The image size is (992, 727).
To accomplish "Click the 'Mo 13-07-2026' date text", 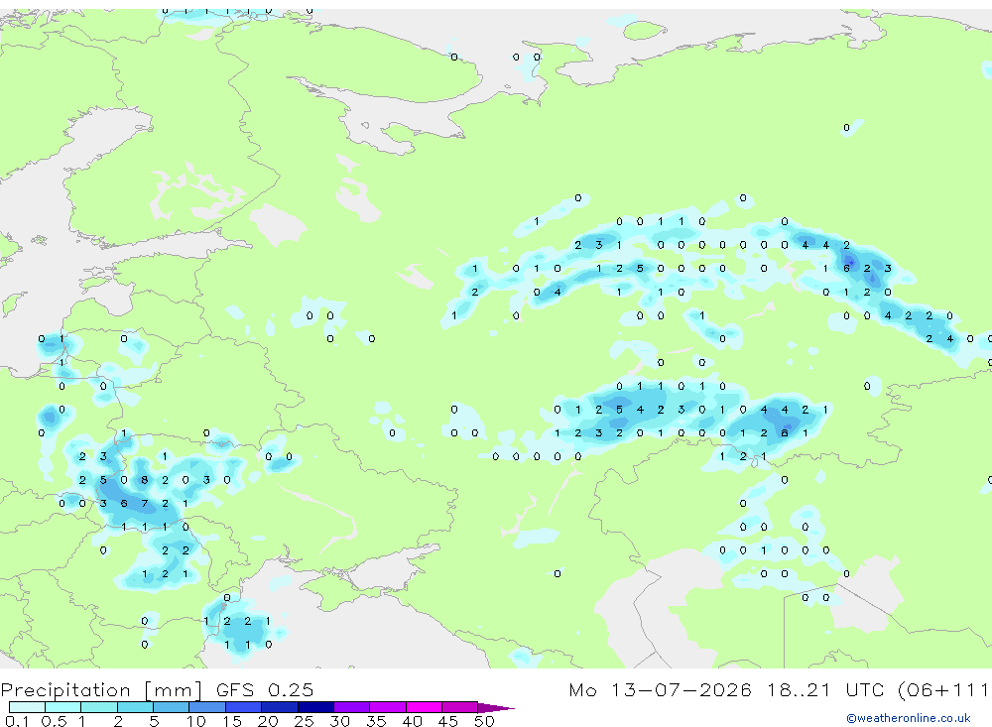I will pos(661,690).
